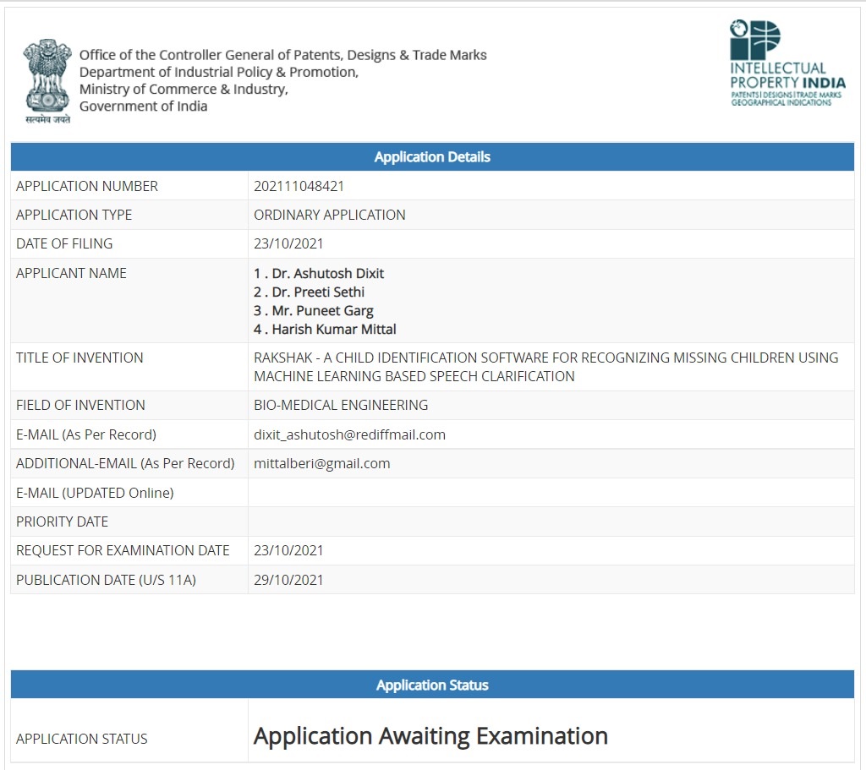Click the additional email mittalberi@gmail.com
The height and width of the screenshot is (770, 866).
click(321, 463)
